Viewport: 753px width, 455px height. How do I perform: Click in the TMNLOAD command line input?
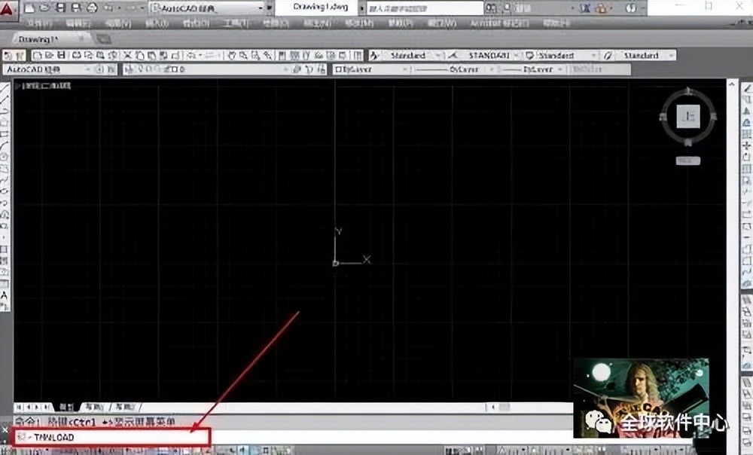pyautogui.click(x=113, y=437)
